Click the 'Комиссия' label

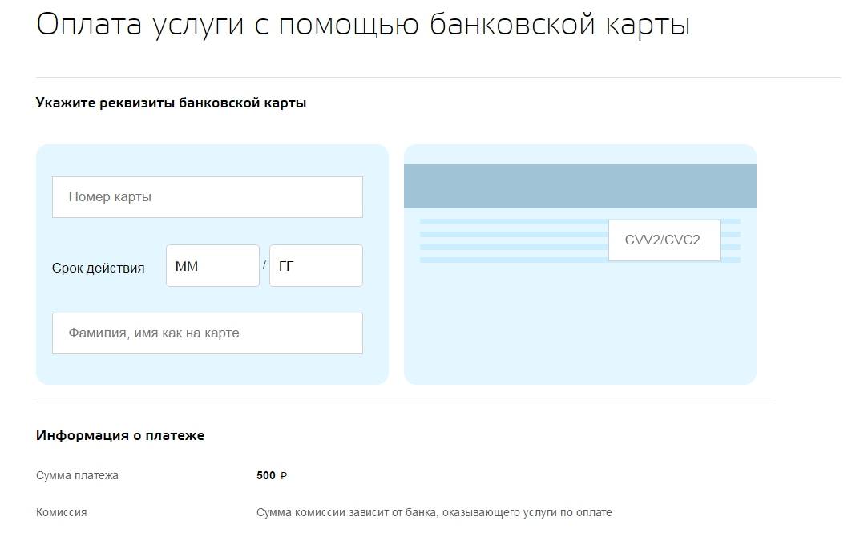pos(62,512)
